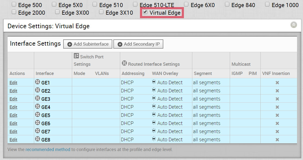The height and width of the screenshot is (160, 303).
Task: Click the routed interface icon beside GE4
Action: [38, 106]
